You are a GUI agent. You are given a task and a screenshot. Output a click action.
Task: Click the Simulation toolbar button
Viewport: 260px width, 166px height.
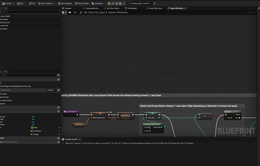97,3
